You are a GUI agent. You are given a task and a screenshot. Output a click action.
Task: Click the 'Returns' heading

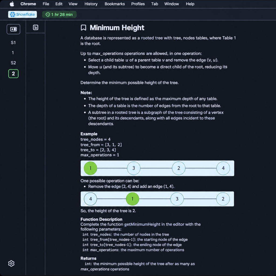[x=88, y=258]
